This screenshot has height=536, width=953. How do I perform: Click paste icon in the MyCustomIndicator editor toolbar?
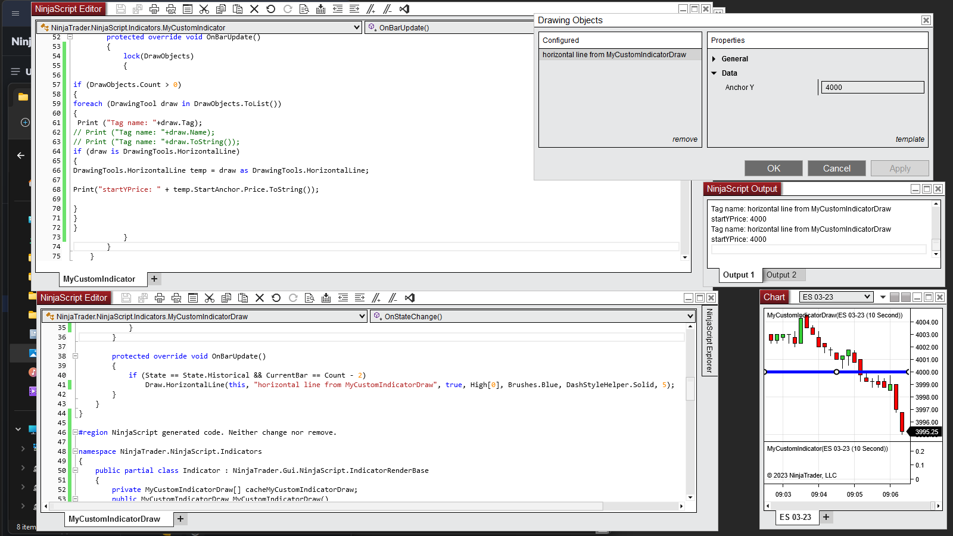[237, 9]
